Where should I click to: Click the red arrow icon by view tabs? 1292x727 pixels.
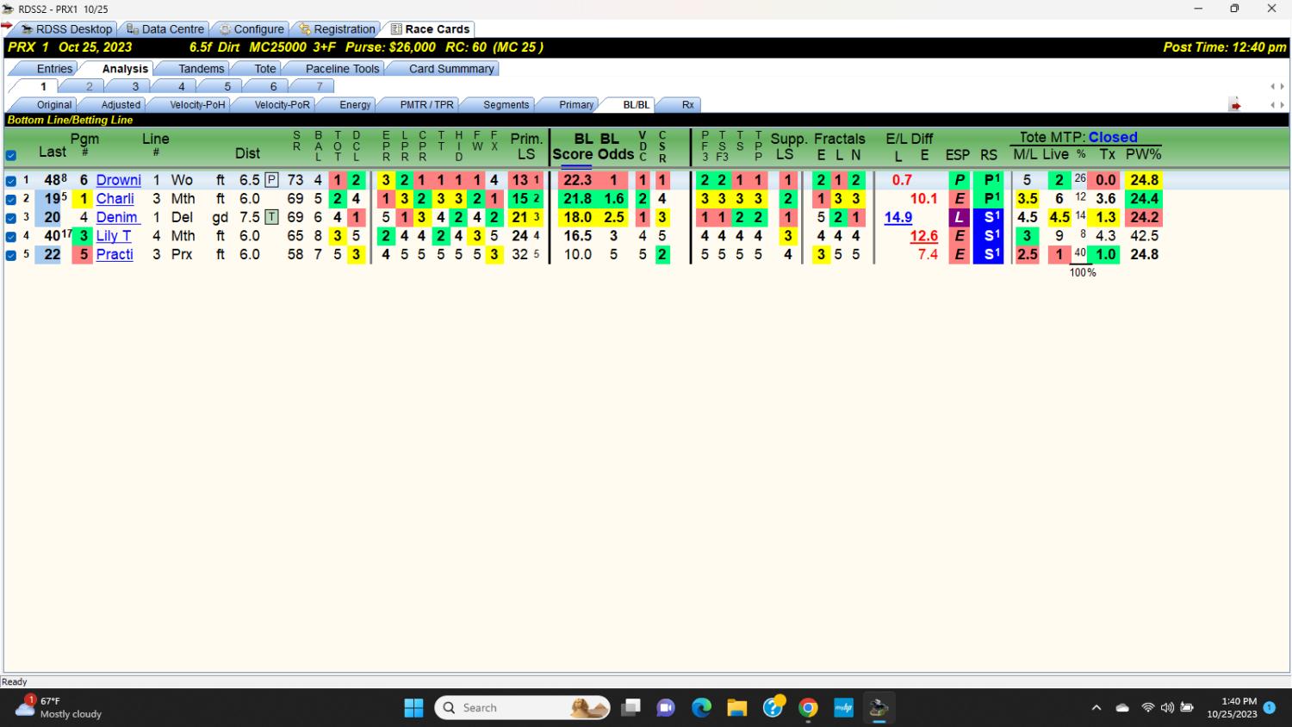coord(1235,105)
